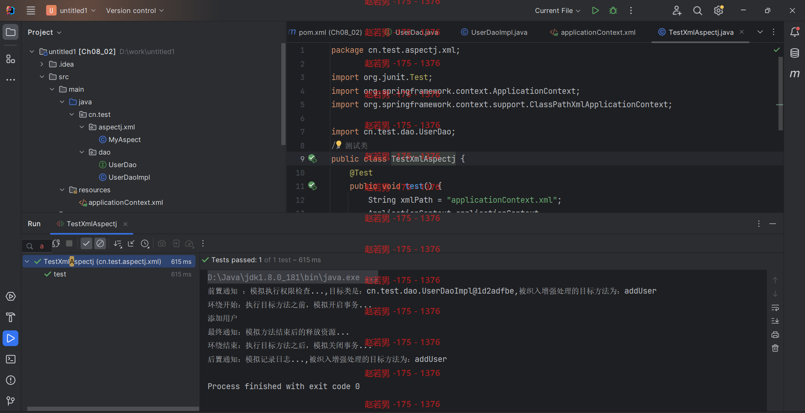Open Version control dropdown

(x=135, y=10)
